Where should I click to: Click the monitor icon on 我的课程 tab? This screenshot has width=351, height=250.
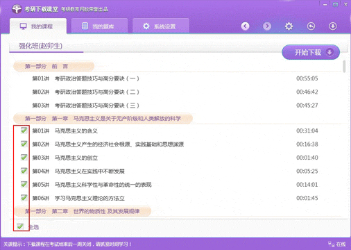pyautogui.click(x=24, y=26)
